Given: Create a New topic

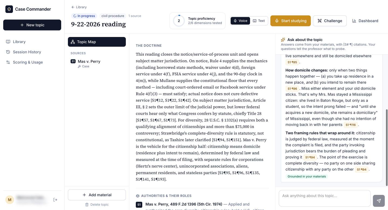Looking at the screenshot, I should pos(32,25).
